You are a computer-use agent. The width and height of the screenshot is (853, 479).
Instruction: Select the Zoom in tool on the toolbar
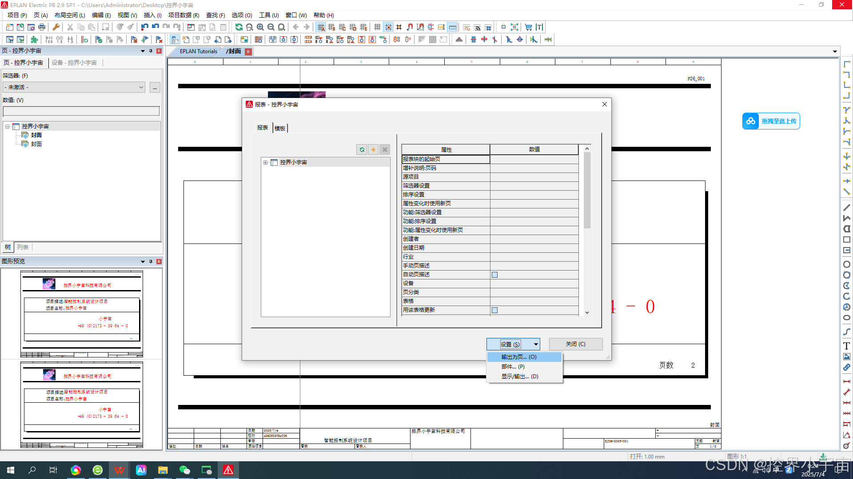260,27
